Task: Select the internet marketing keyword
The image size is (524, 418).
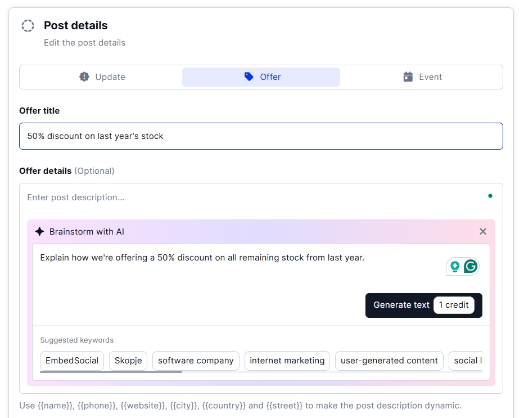Action: (287, 361)
